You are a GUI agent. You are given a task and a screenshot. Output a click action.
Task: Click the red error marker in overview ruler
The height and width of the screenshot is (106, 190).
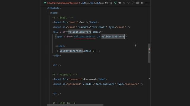(149, 49)
